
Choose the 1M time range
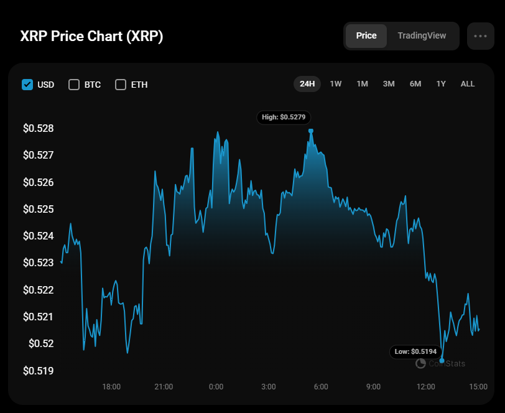pos(363,84)
